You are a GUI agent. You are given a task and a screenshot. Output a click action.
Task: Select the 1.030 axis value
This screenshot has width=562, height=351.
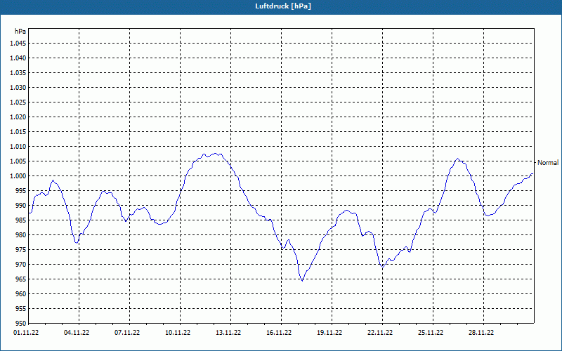pos(18,87)
